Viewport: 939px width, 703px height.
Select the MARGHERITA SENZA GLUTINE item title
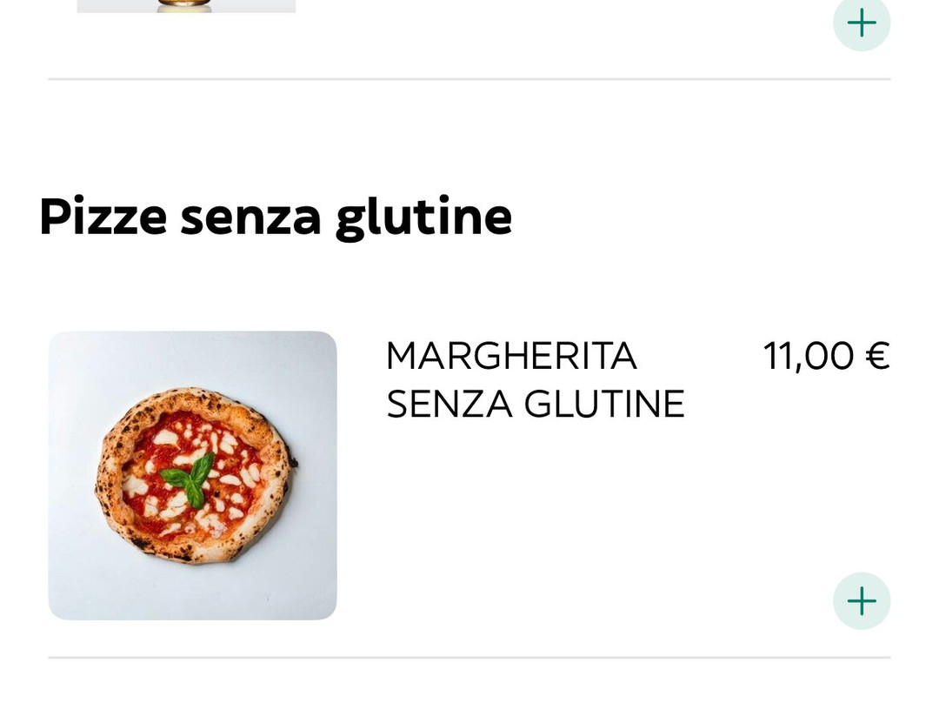click(535, 379)
